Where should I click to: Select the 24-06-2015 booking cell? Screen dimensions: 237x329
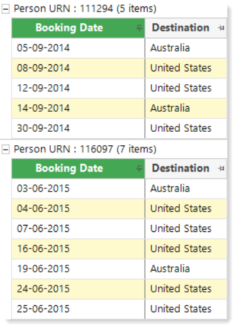tap(78, 289)
